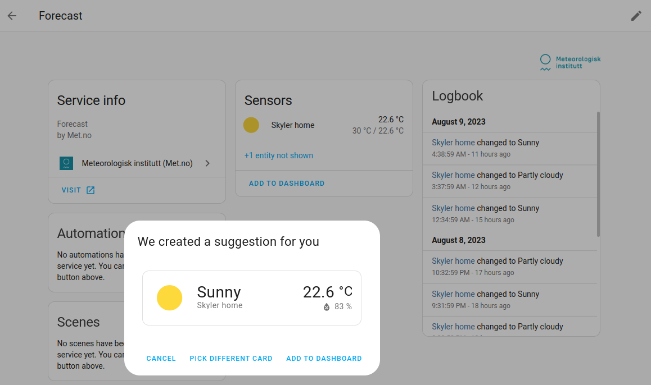The image size is (651, 385).
Task: Click the 'Skyler home changed to Partly cloudy' entry
Action: pos(497,175)
